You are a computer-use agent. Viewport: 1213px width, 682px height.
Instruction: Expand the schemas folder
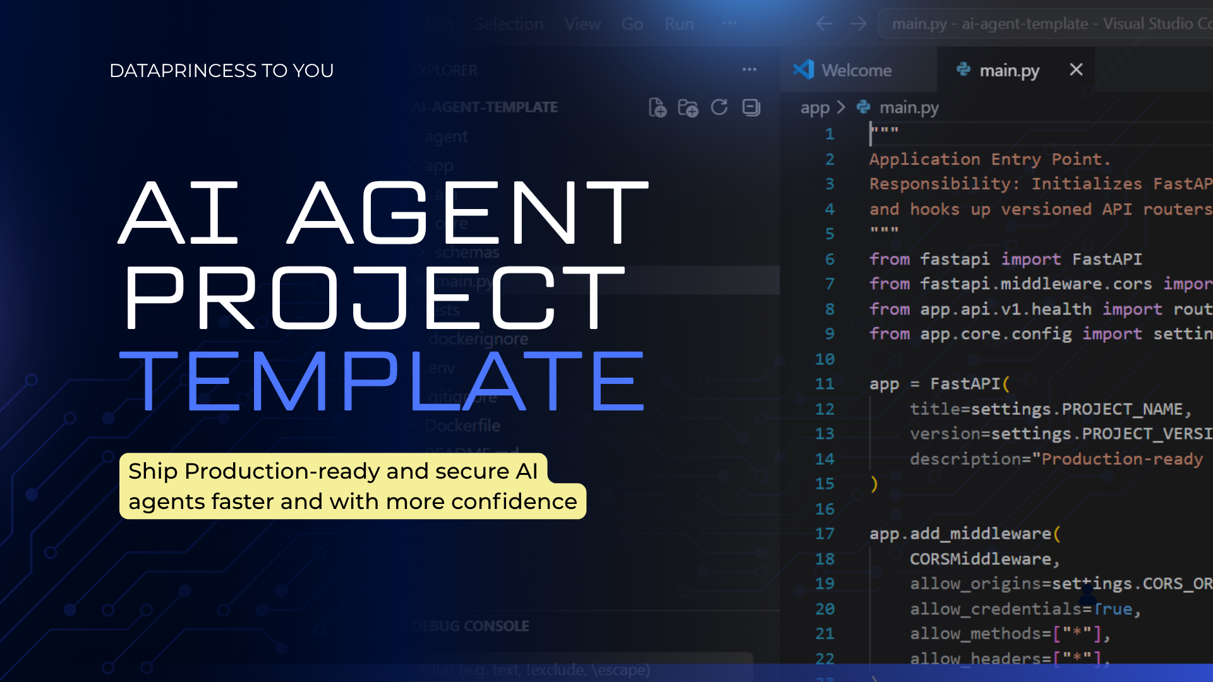[467, 253]
